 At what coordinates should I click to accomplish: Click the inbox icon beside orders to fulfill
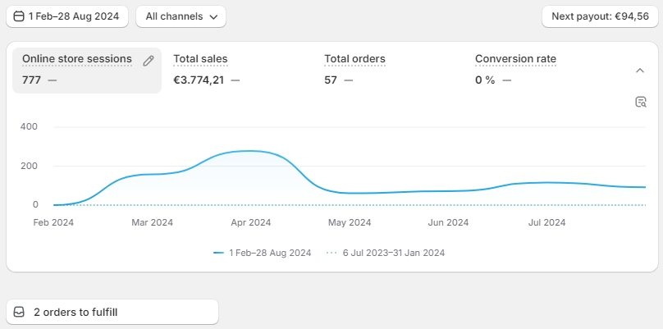(20, 313)
